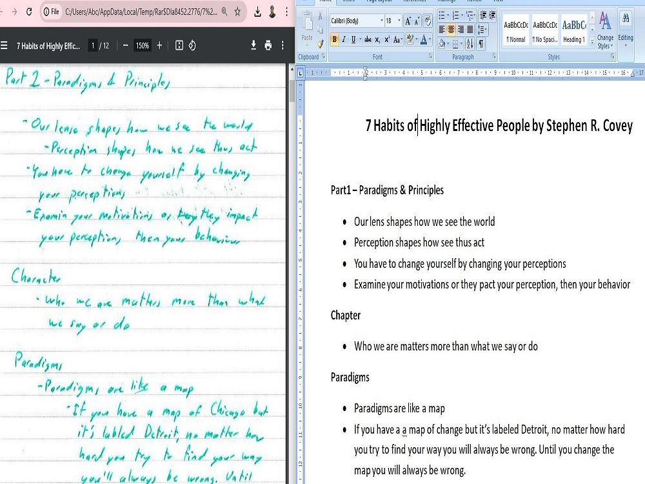Zoom in the PDF with plus
The width and height of the screenshot is (645, 484).
159,45
